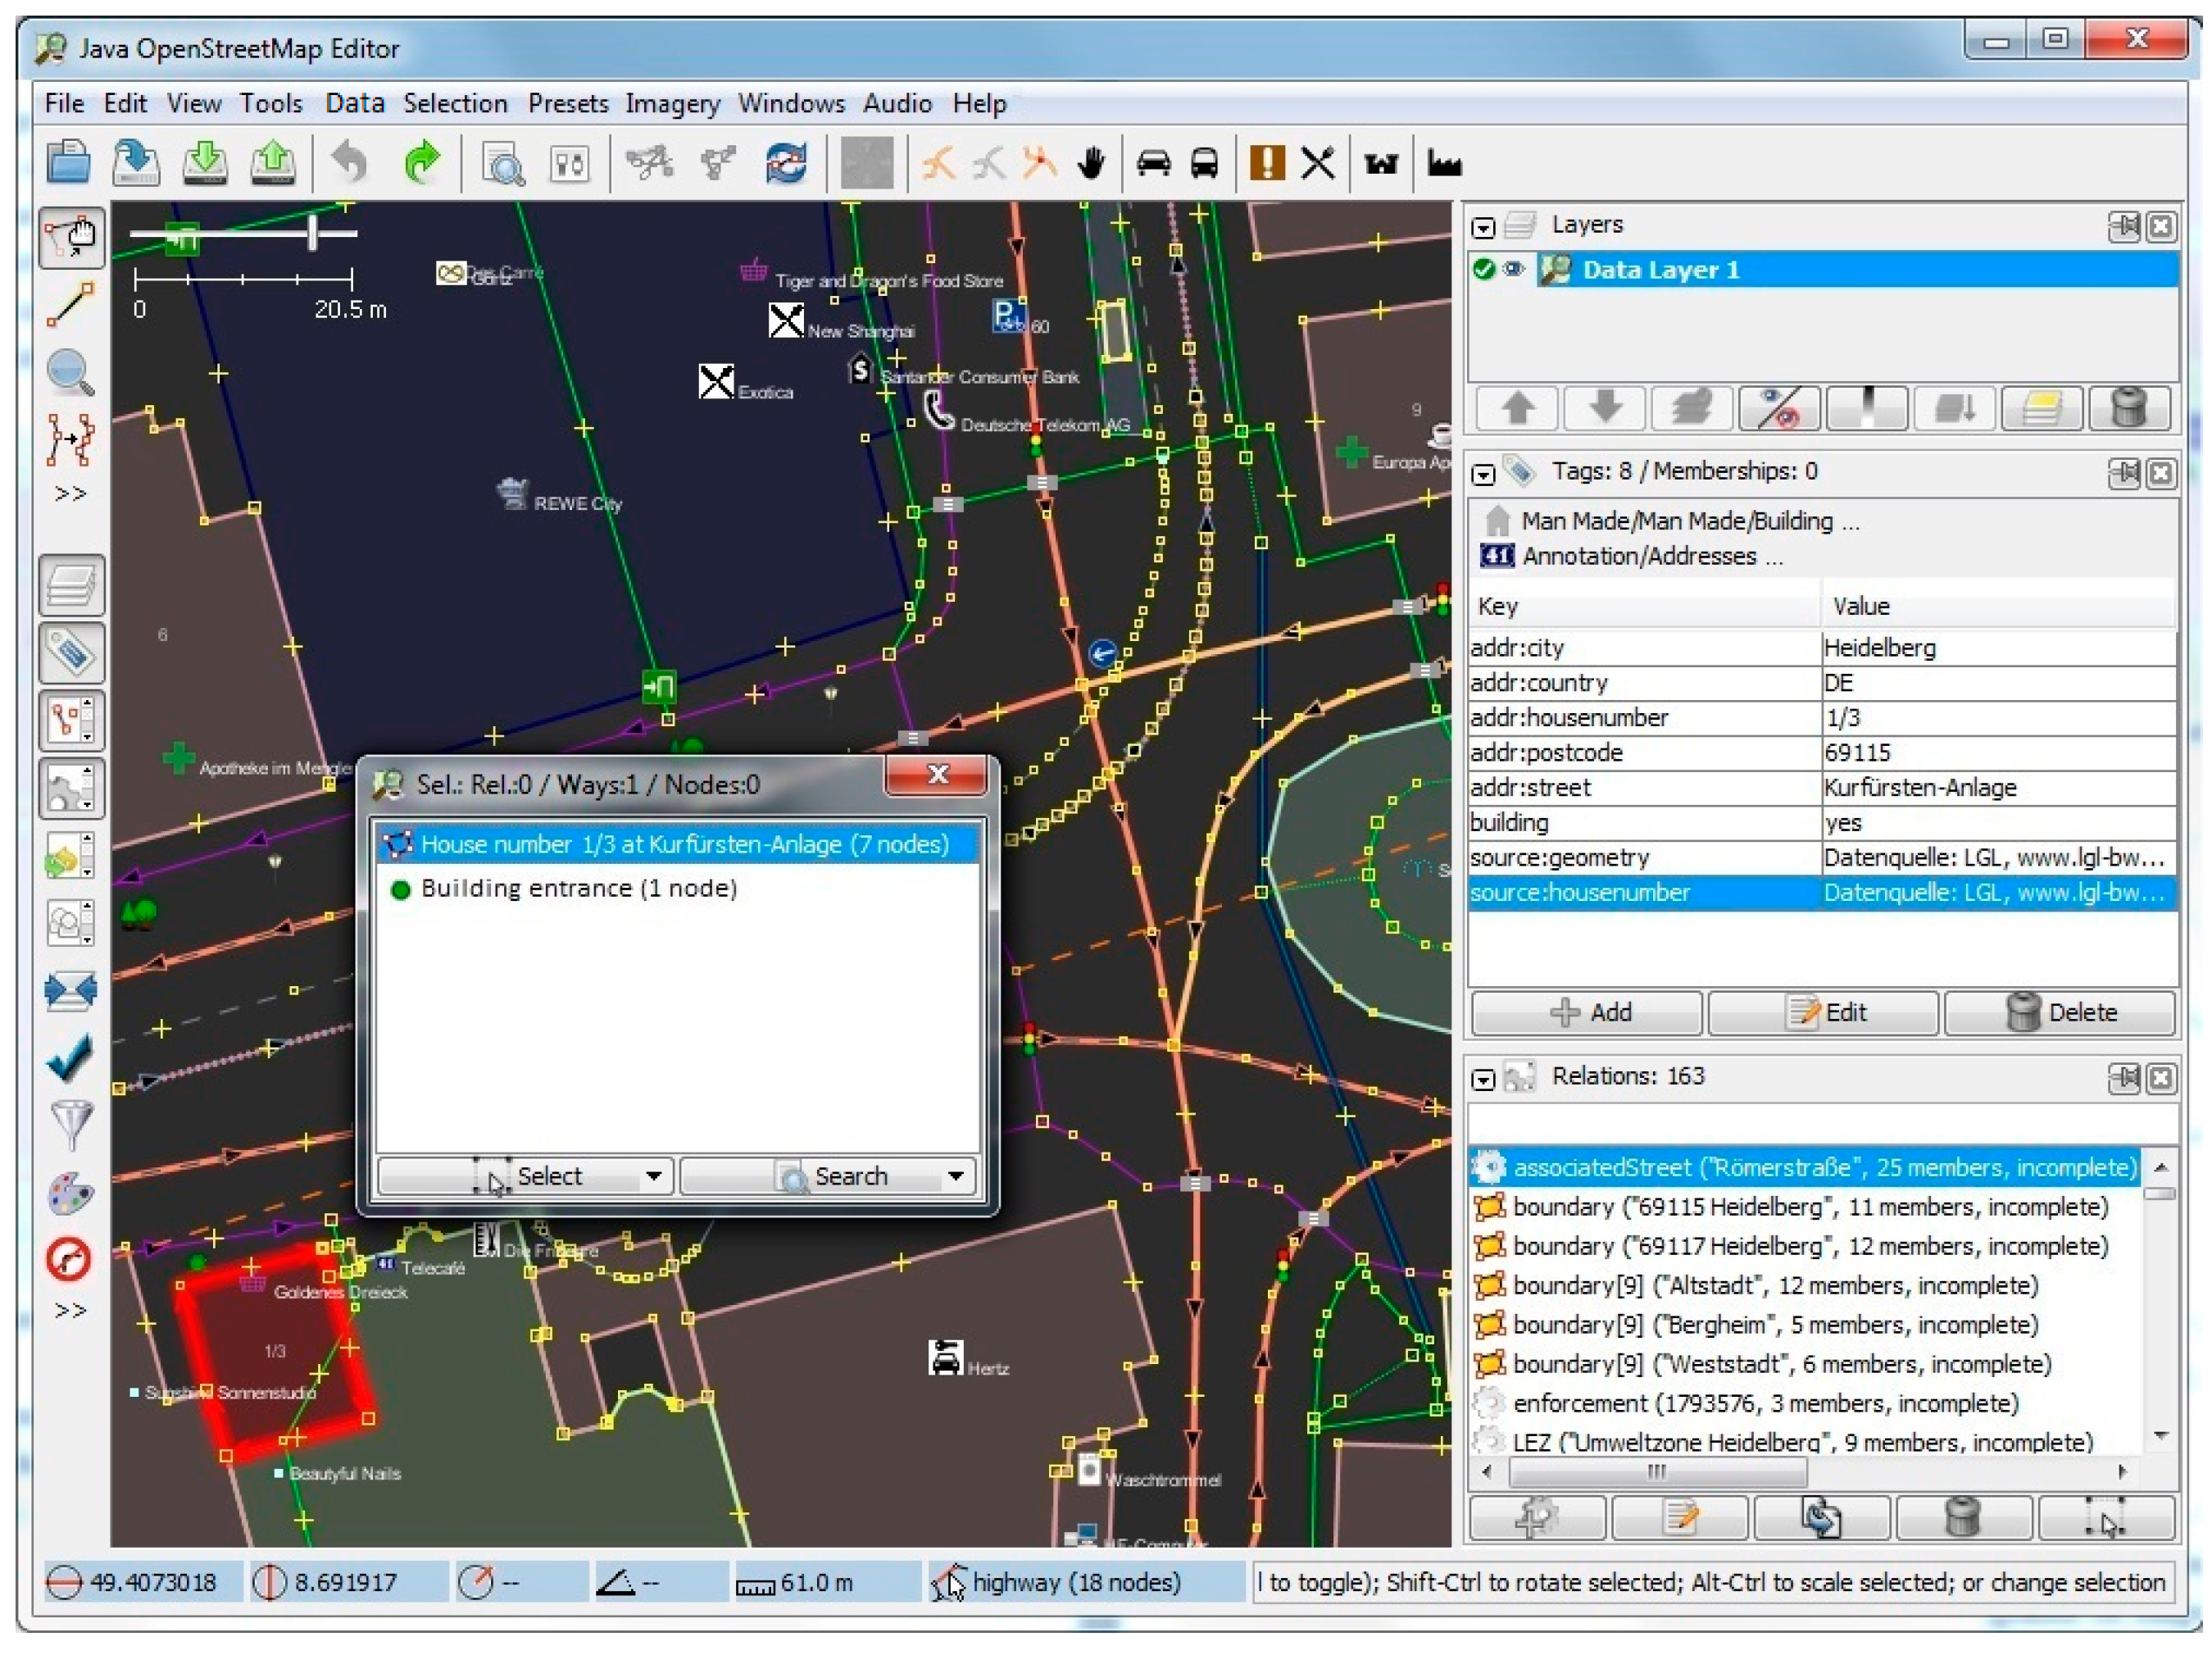Open the Selection menu
Viewport: 2212px width, 1655px height.
[455, 103]
